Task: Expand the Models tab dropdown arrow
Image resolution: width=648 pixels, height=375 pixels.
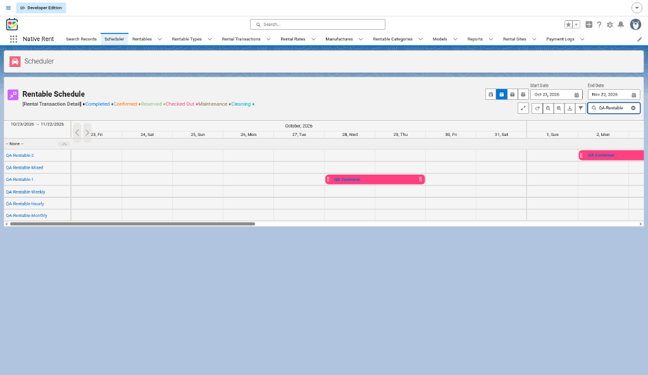Action: [x=456, y=39]
